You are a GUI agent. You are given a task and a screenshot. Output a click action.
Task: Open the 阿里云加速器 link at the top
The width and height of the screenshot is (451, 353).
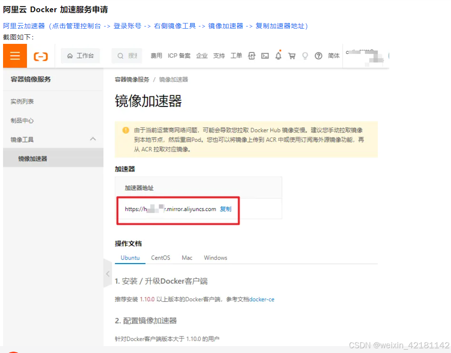click(155, 26)
